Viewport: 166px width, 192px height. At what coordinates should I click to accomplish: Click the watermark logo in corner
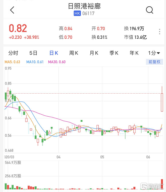[152, 187]
